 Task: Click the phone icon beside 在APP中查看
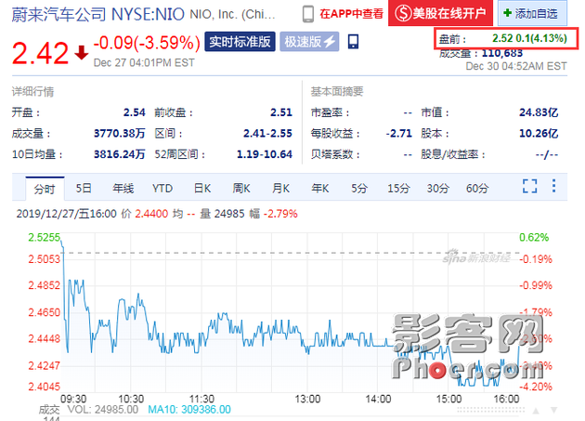[307, 14]
